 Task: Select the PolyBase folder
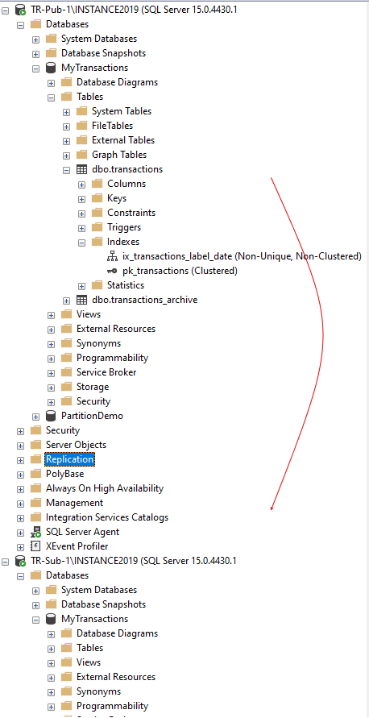[x=64, y=474]
